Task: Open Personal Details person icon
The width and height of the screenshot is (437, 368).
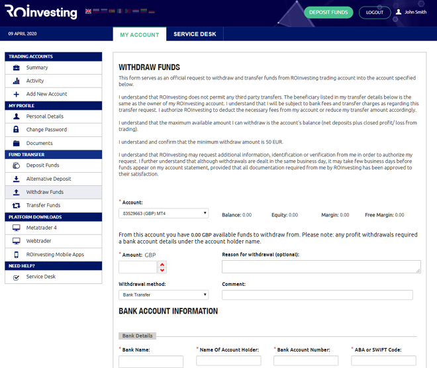Action: pos(17,116)
